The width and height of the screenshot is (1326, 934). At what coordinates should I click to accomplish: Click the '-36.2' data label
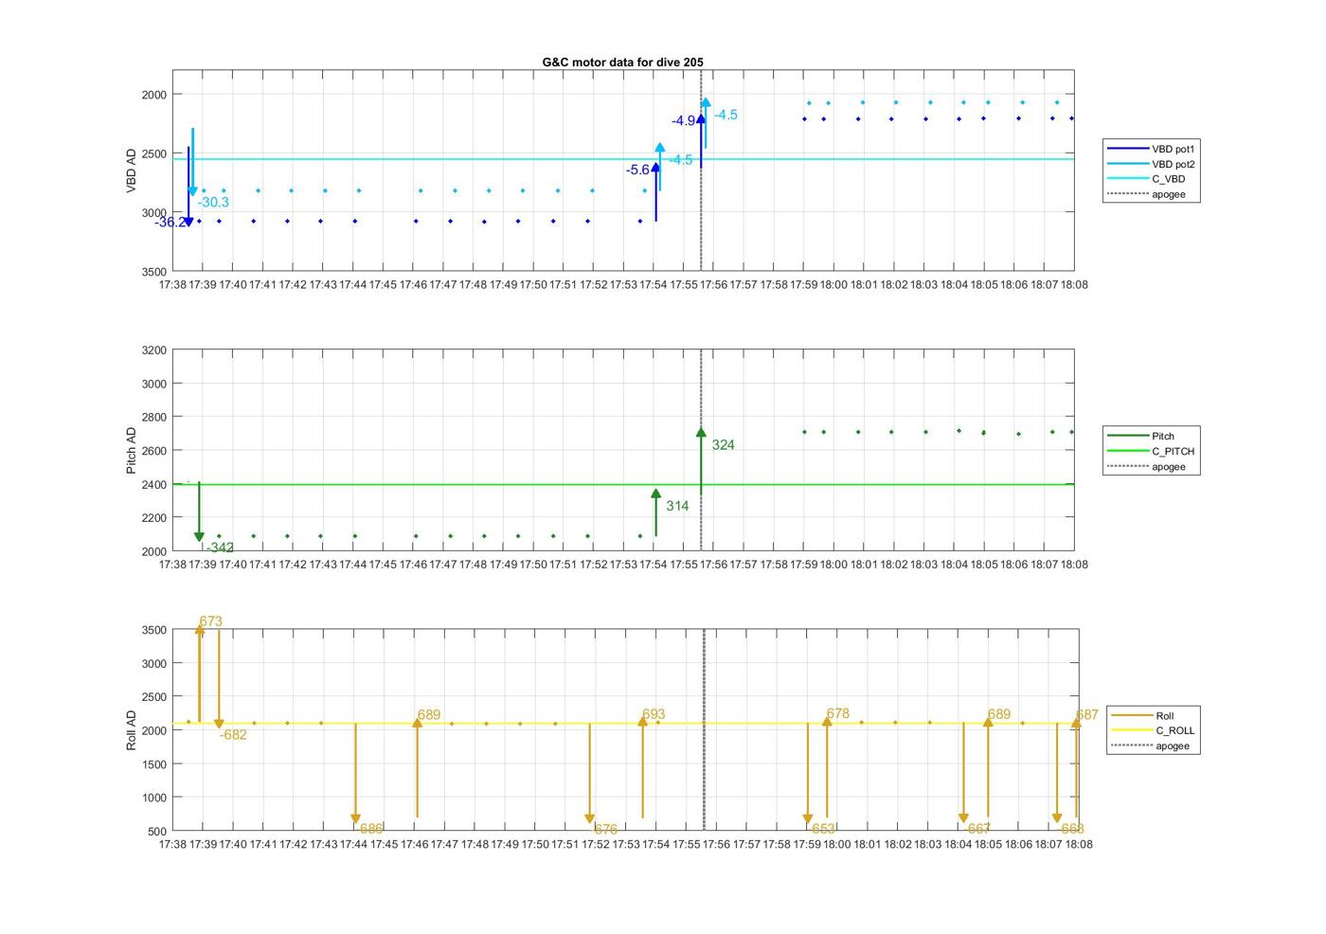click(x=170, y=223)
